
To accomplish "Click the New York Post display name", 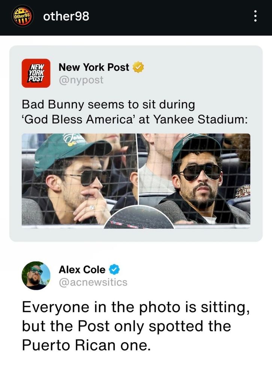I will tap(94, 67).
